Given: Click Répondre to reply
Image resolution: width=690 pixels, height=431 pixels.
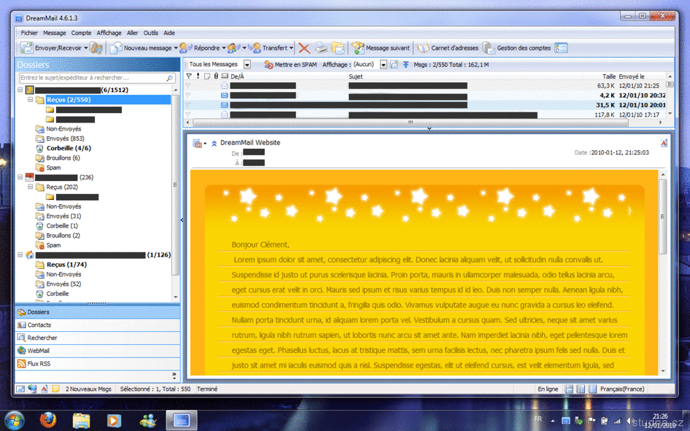Looking at the screenshot, I should pyautogui.click(x=199, y=48).
